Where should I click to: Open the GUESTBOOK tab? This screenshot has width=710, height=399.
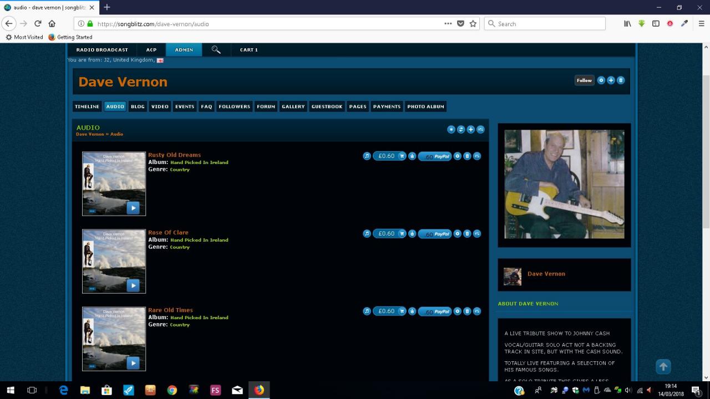(x=327, y=106)
